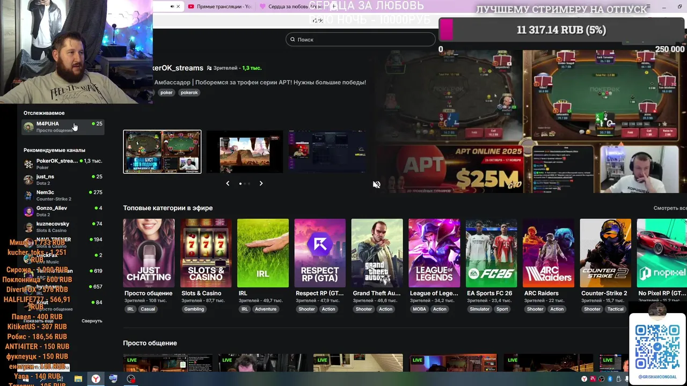Select the Gambling tag under Slots & Casino
The image size is (687, 386).
click(x=194, y=309)
